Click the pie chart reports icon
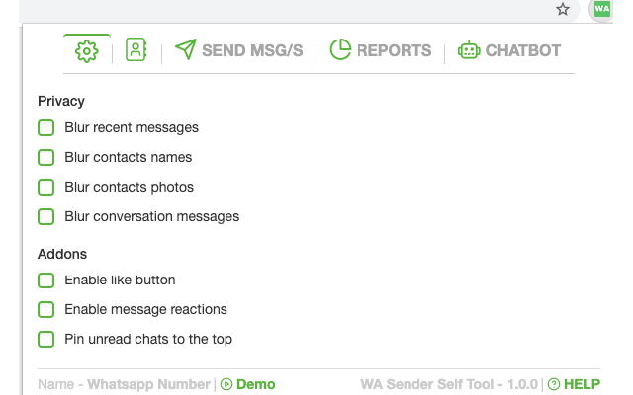The image size is (633, 395). [340, 50]
